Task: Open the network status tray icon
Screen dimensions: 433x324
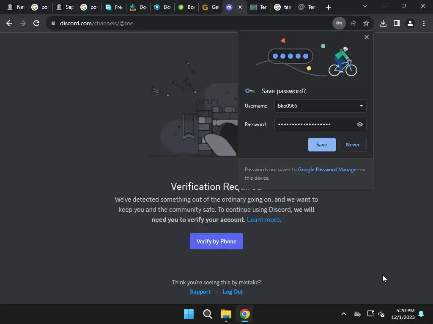Action: [x=370, y=314]
